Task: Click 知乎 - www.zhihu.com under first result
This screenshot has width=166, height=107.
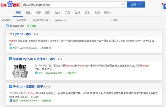Action: (x=25, y=48)
